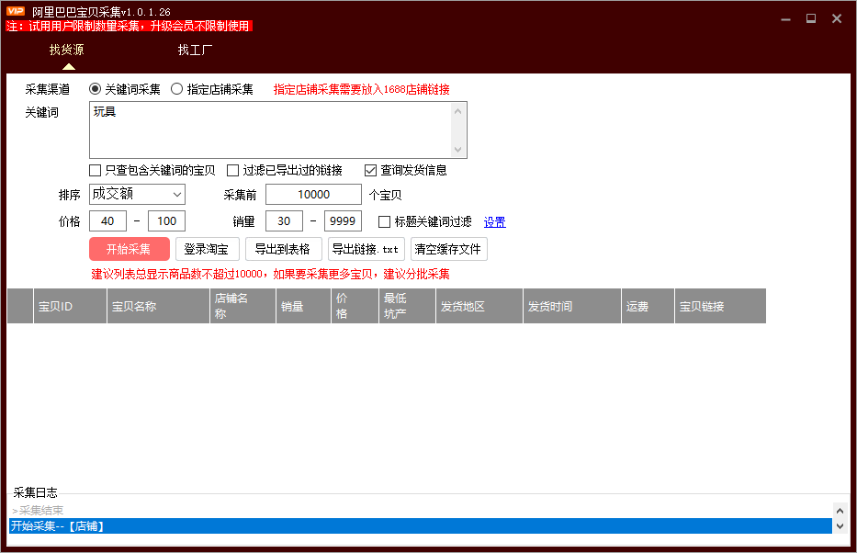857x553 pixels.
Task: Switch to the 找工厂 tab
Action: 195,50
